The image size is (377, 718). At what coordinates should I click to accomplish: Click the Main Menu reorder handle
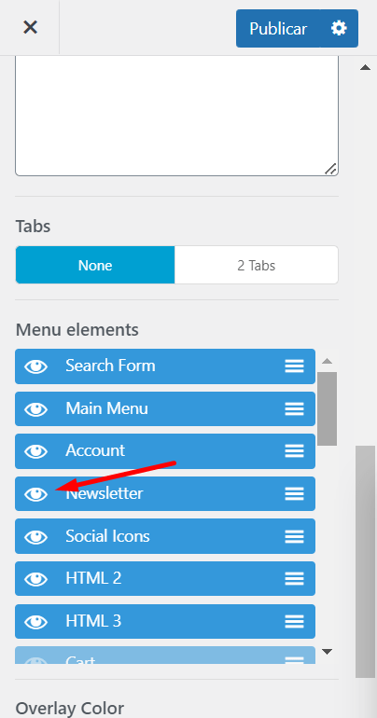[x=294, y=409]
